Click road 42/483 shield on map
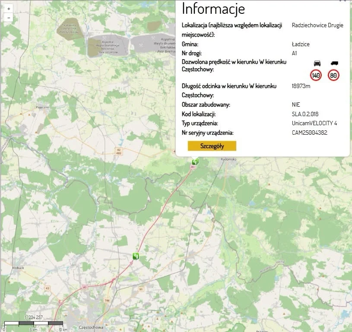Viewport: 352px width, 332px height. click(119, 152)
